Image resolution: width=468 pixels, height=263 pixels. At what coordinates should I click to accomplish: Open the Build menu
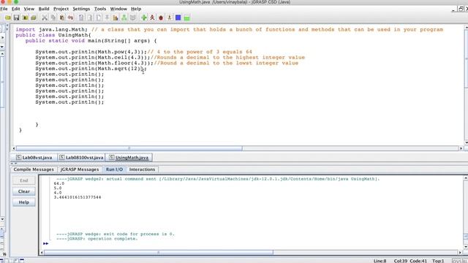[x=44, y=9]
